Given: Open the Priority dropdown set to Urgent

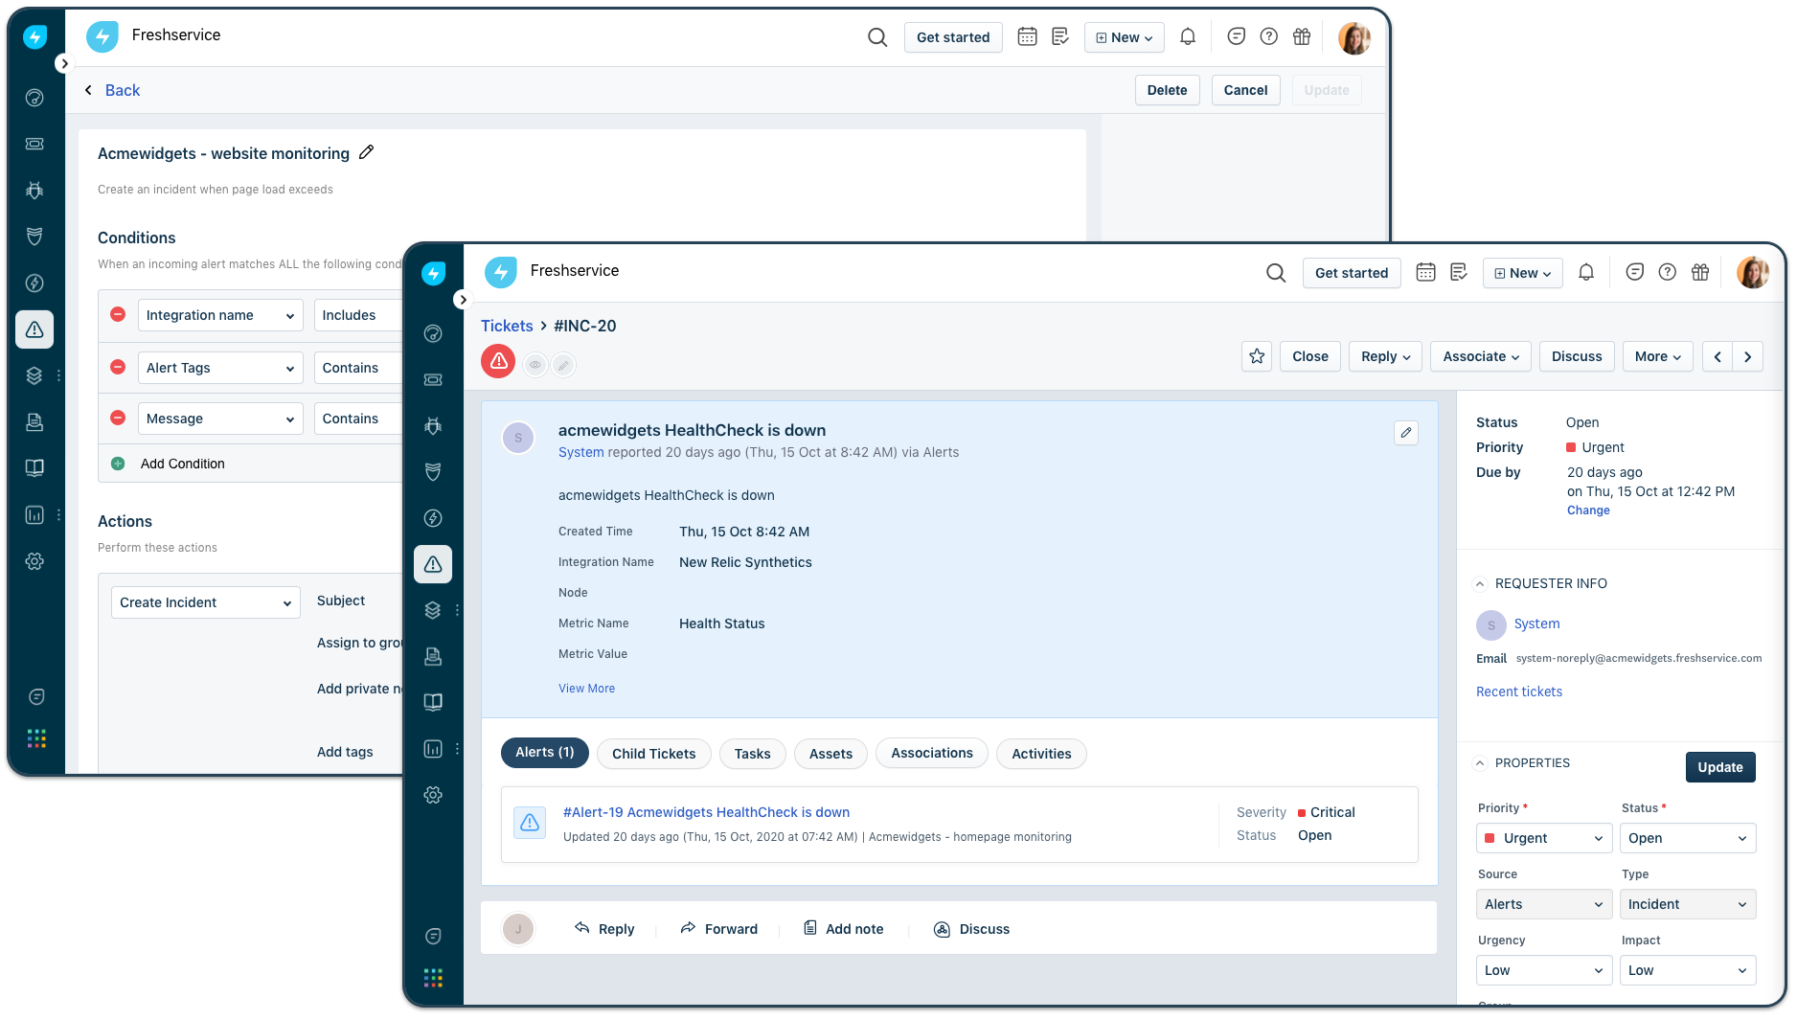Looking at the screenshot, I should [1542, 838].
